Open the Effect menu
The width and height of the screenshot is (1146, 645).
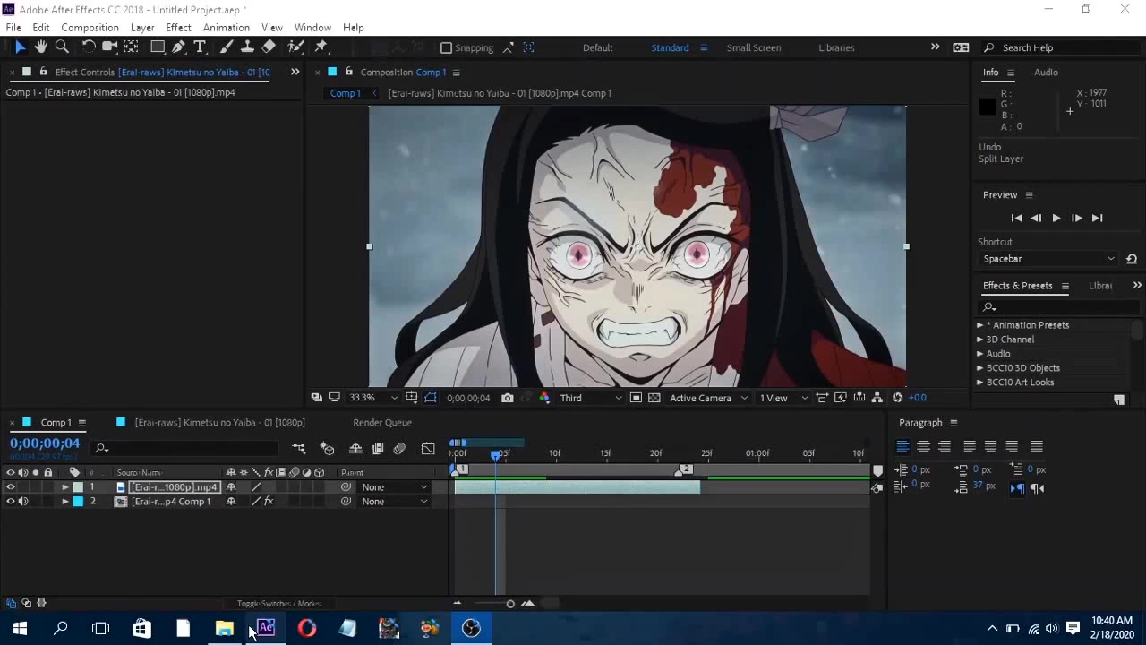(178, 28)
